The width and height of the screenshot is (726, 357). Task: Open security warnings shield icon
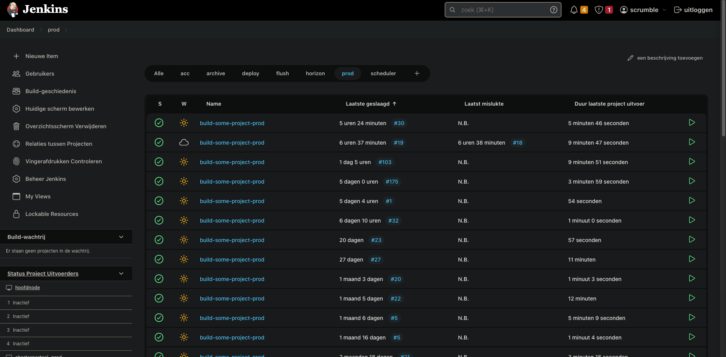[x=599, y=10]
